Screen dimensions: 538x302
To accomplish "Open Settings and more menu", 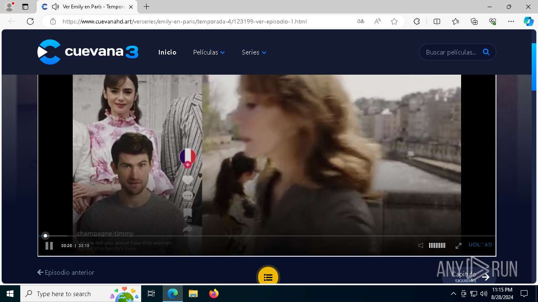I will pos(511,21).
